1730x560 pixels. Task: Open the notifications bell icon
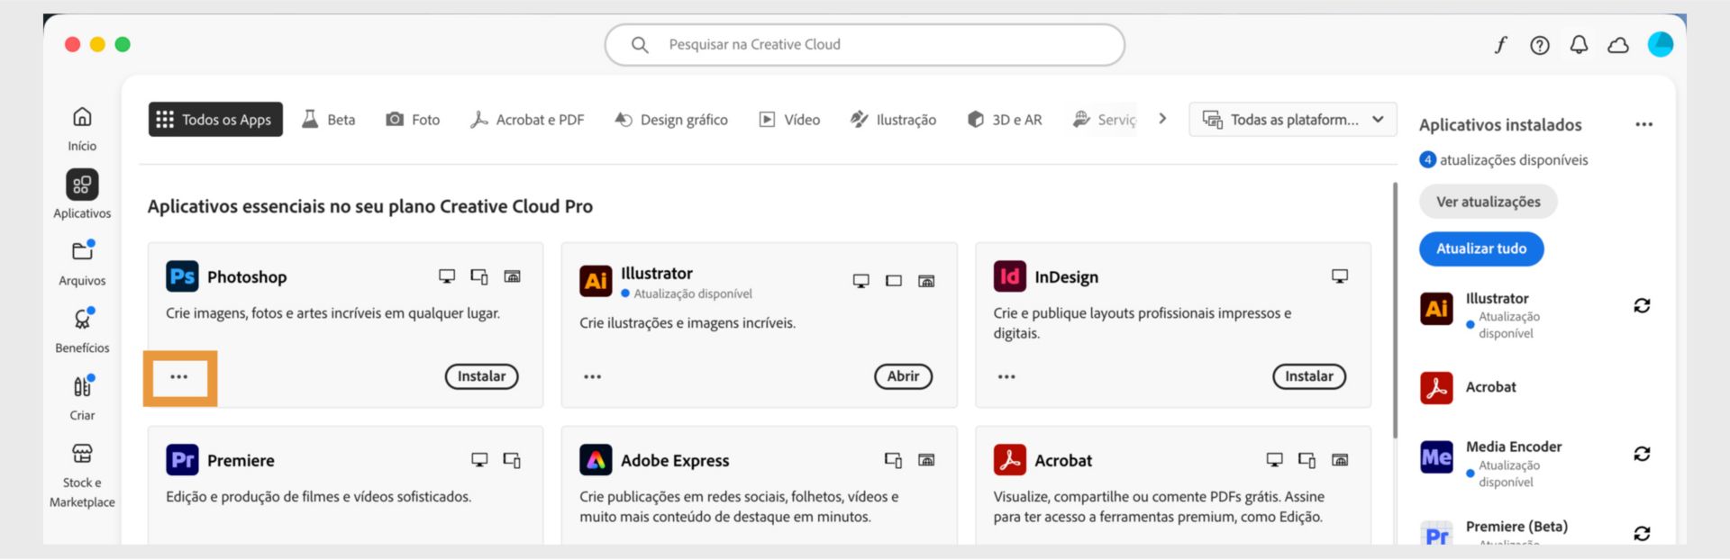(1579, 45)
